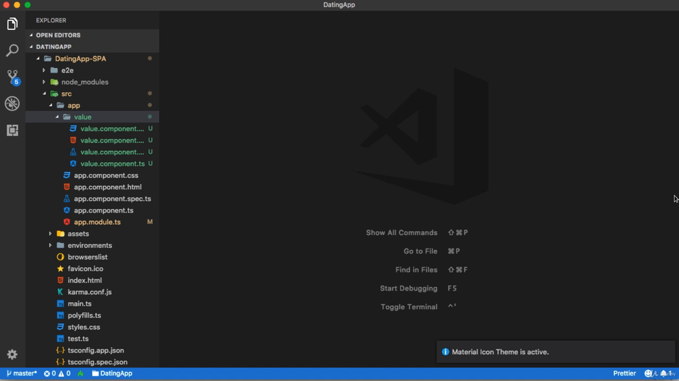Open the Explorer view in activity bar
Viewport: 679px width, 381px height.
coord(12,24)
